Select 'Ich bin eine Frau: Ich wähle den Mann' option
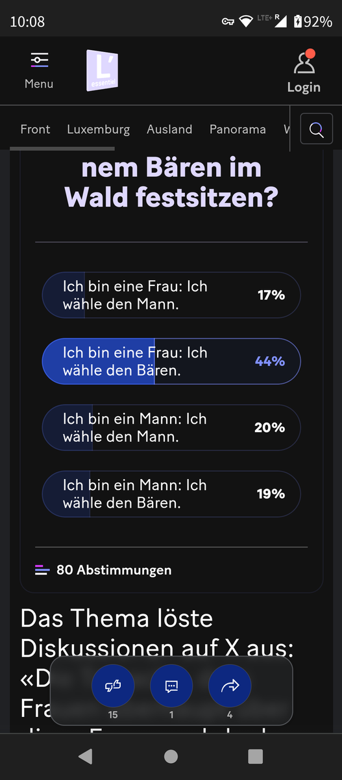The image size is (342, 780). click(171, 295)
